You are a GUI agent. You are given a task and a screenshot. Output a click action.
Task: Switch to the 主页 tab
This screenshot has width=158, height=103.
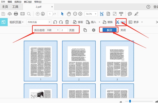click(x=5, y=7)
